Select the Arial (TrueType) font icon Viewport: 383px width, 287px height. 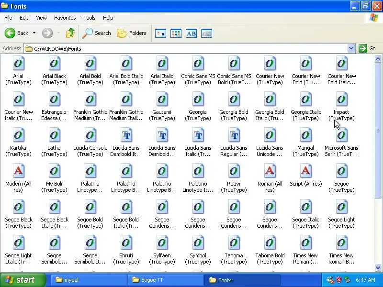pos(19,64)
